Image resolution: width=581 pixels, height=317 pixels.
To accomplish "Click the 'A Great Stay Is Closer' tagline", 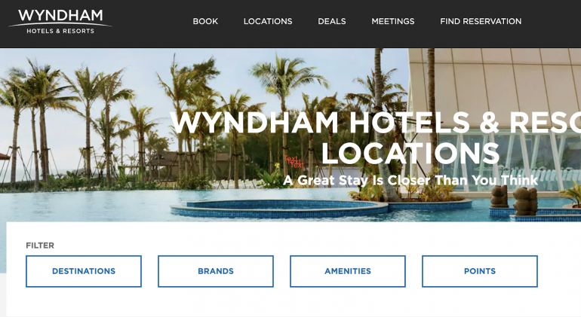I will click(x=410, y=181).
